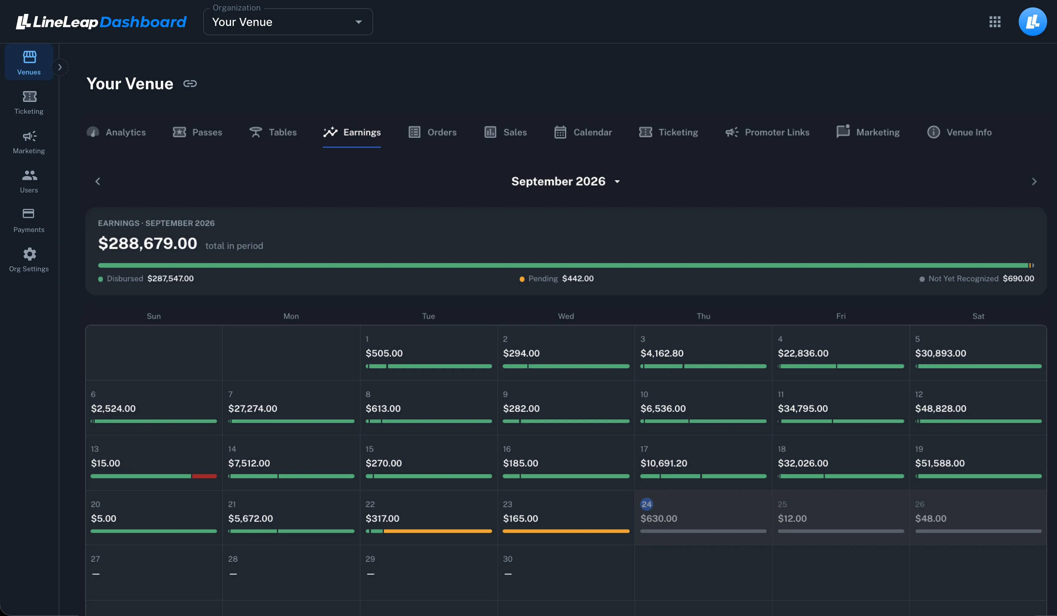The width and height of the screenshot is (1057, 616).
Task: Expand the sidebar with the chevron
Action: [x=60, y=67]
